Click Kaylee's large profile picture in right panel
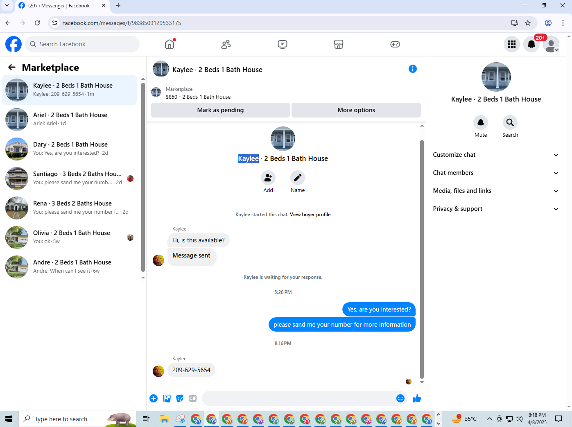572x427 pixels. click(x=496, y=77)
